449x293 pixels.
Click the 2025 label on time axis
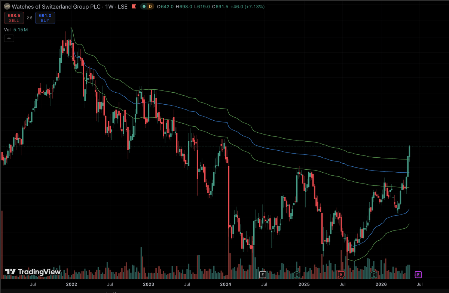pos(304,284)
